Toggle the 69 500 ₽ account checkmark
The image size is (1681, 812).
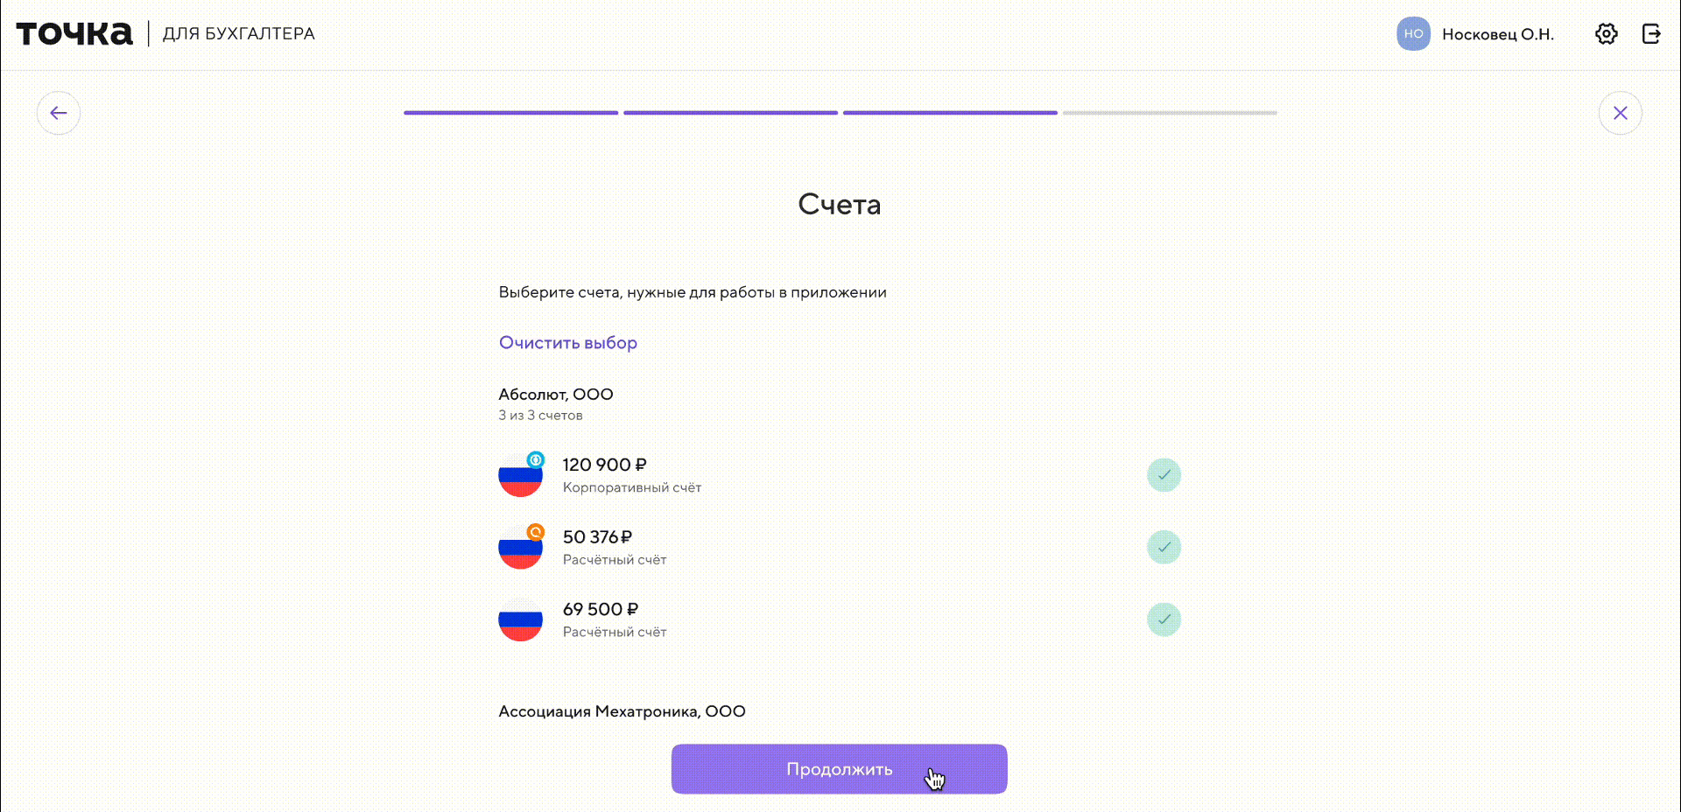[x=1164, y=619]
